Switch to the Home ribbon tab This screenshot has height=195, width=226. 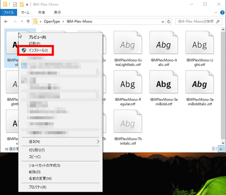coord(25,12)
